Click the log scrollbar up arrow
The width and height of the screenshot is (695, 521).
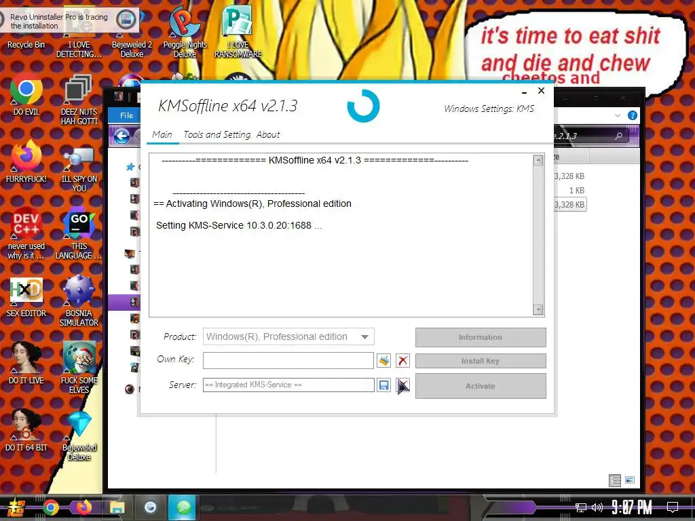click(538, 160)
